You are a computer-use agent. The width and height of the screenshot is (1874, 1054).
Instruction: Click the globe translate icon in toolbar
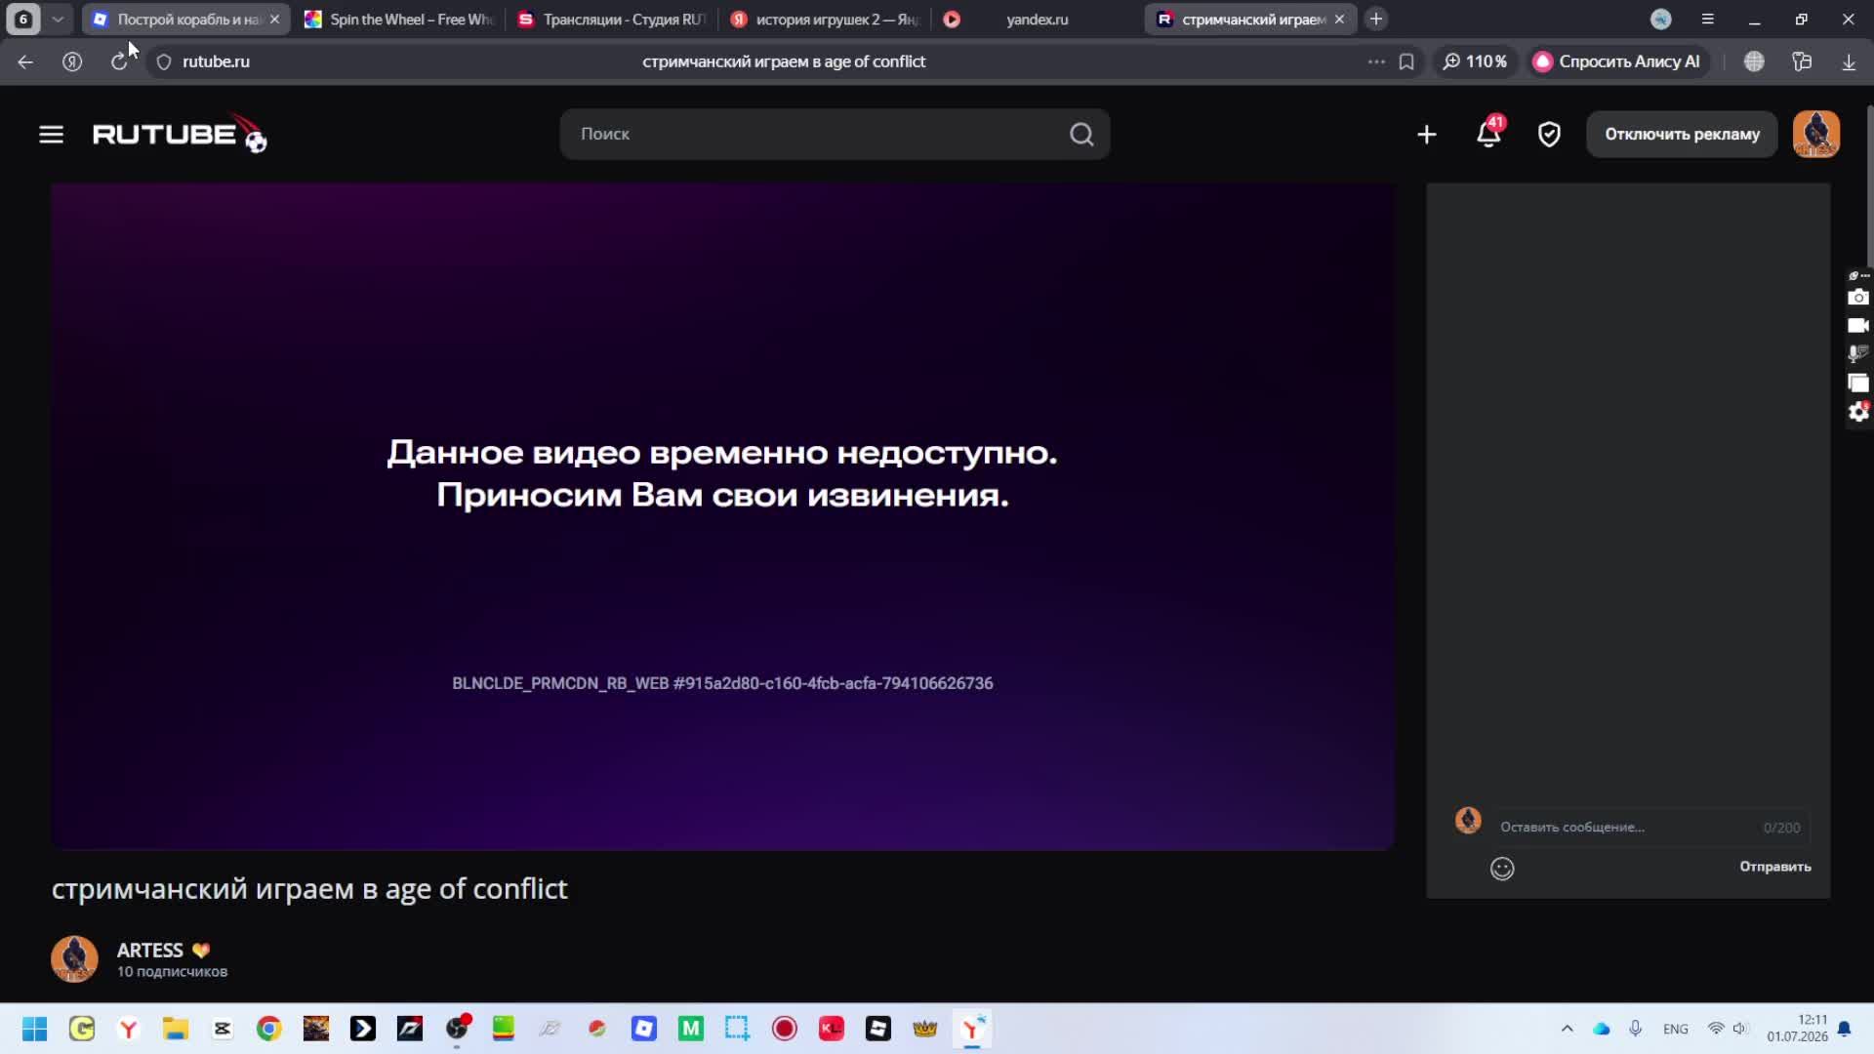[1754, 61]
